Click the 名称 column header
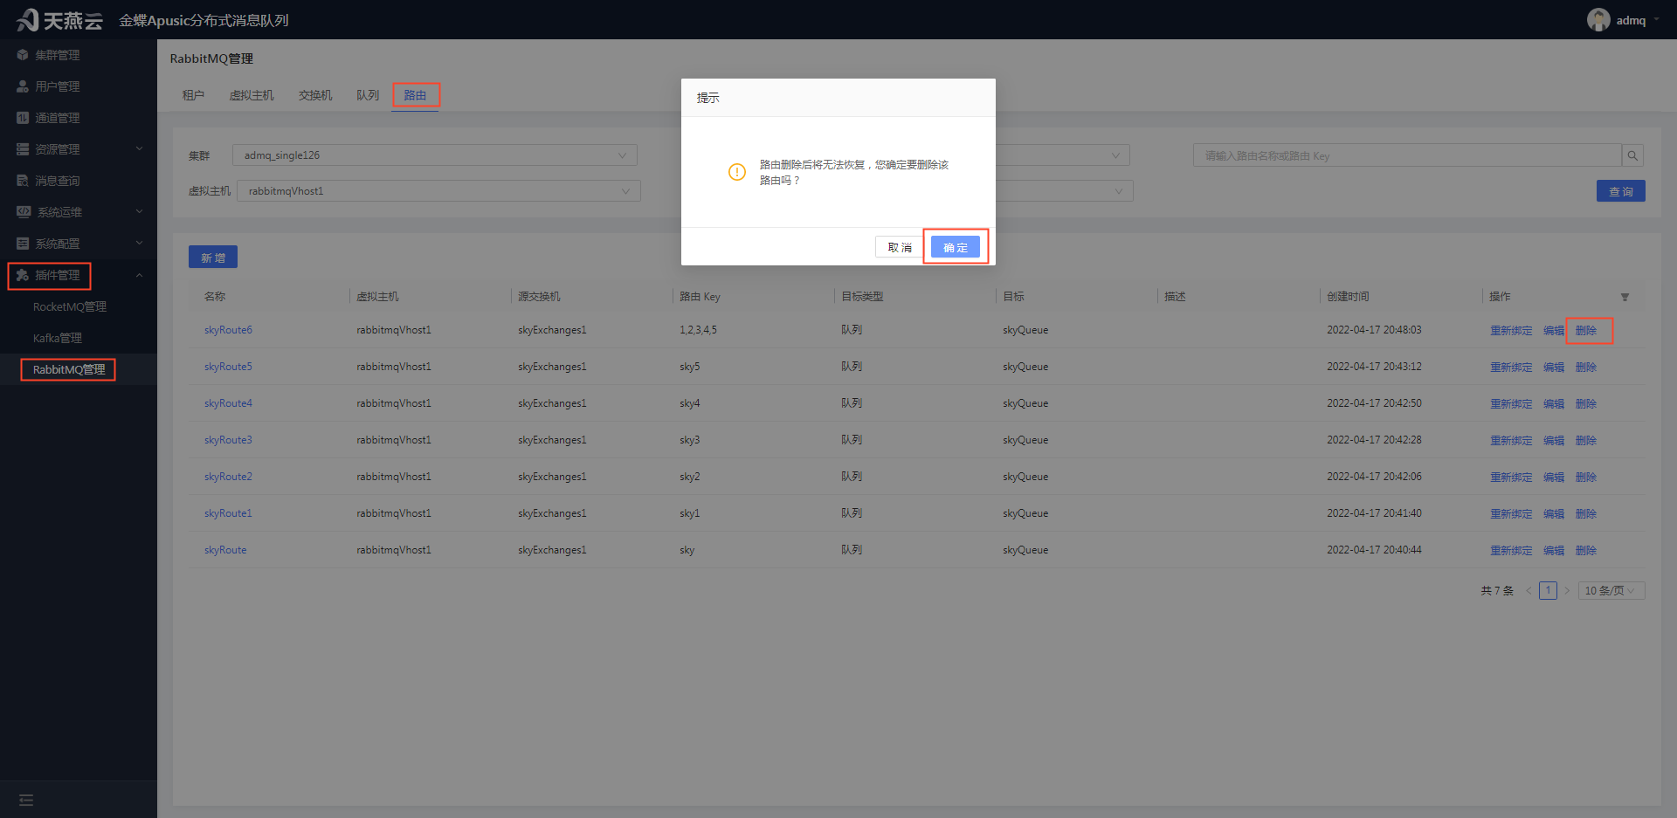The image size is (1677, 818). tap(215, 297)
